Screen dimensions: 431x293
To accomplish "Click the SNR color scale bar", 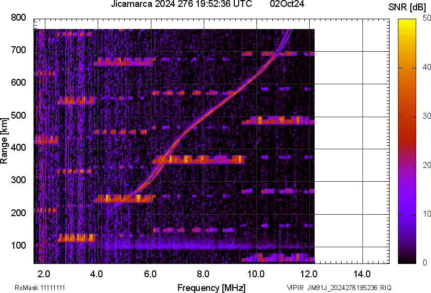I will pos(407,141).
